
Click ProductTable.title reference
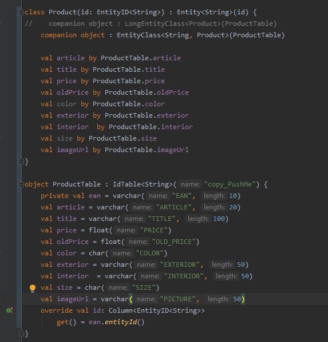pos(129,69)
